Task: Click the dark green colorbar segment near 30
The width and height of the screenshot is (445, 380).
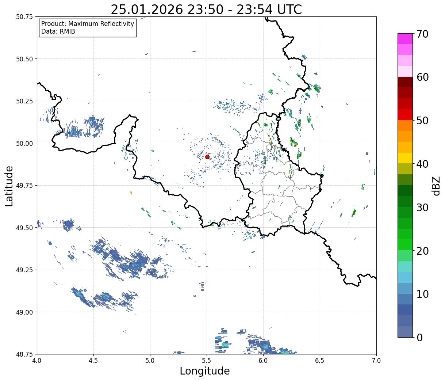Action: (405, 201)
